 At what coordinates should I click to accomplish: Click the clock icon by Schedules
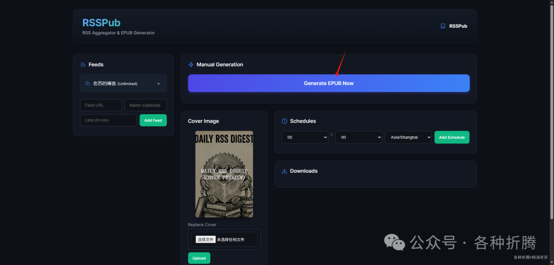click(284, 121)
